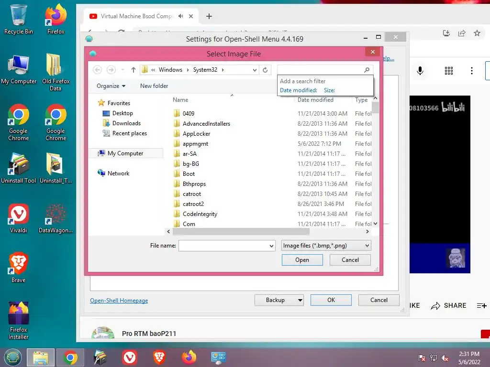Viewport: 490px width, 367px height.
Task: Open a new browser tab
Action: (209, 16)
